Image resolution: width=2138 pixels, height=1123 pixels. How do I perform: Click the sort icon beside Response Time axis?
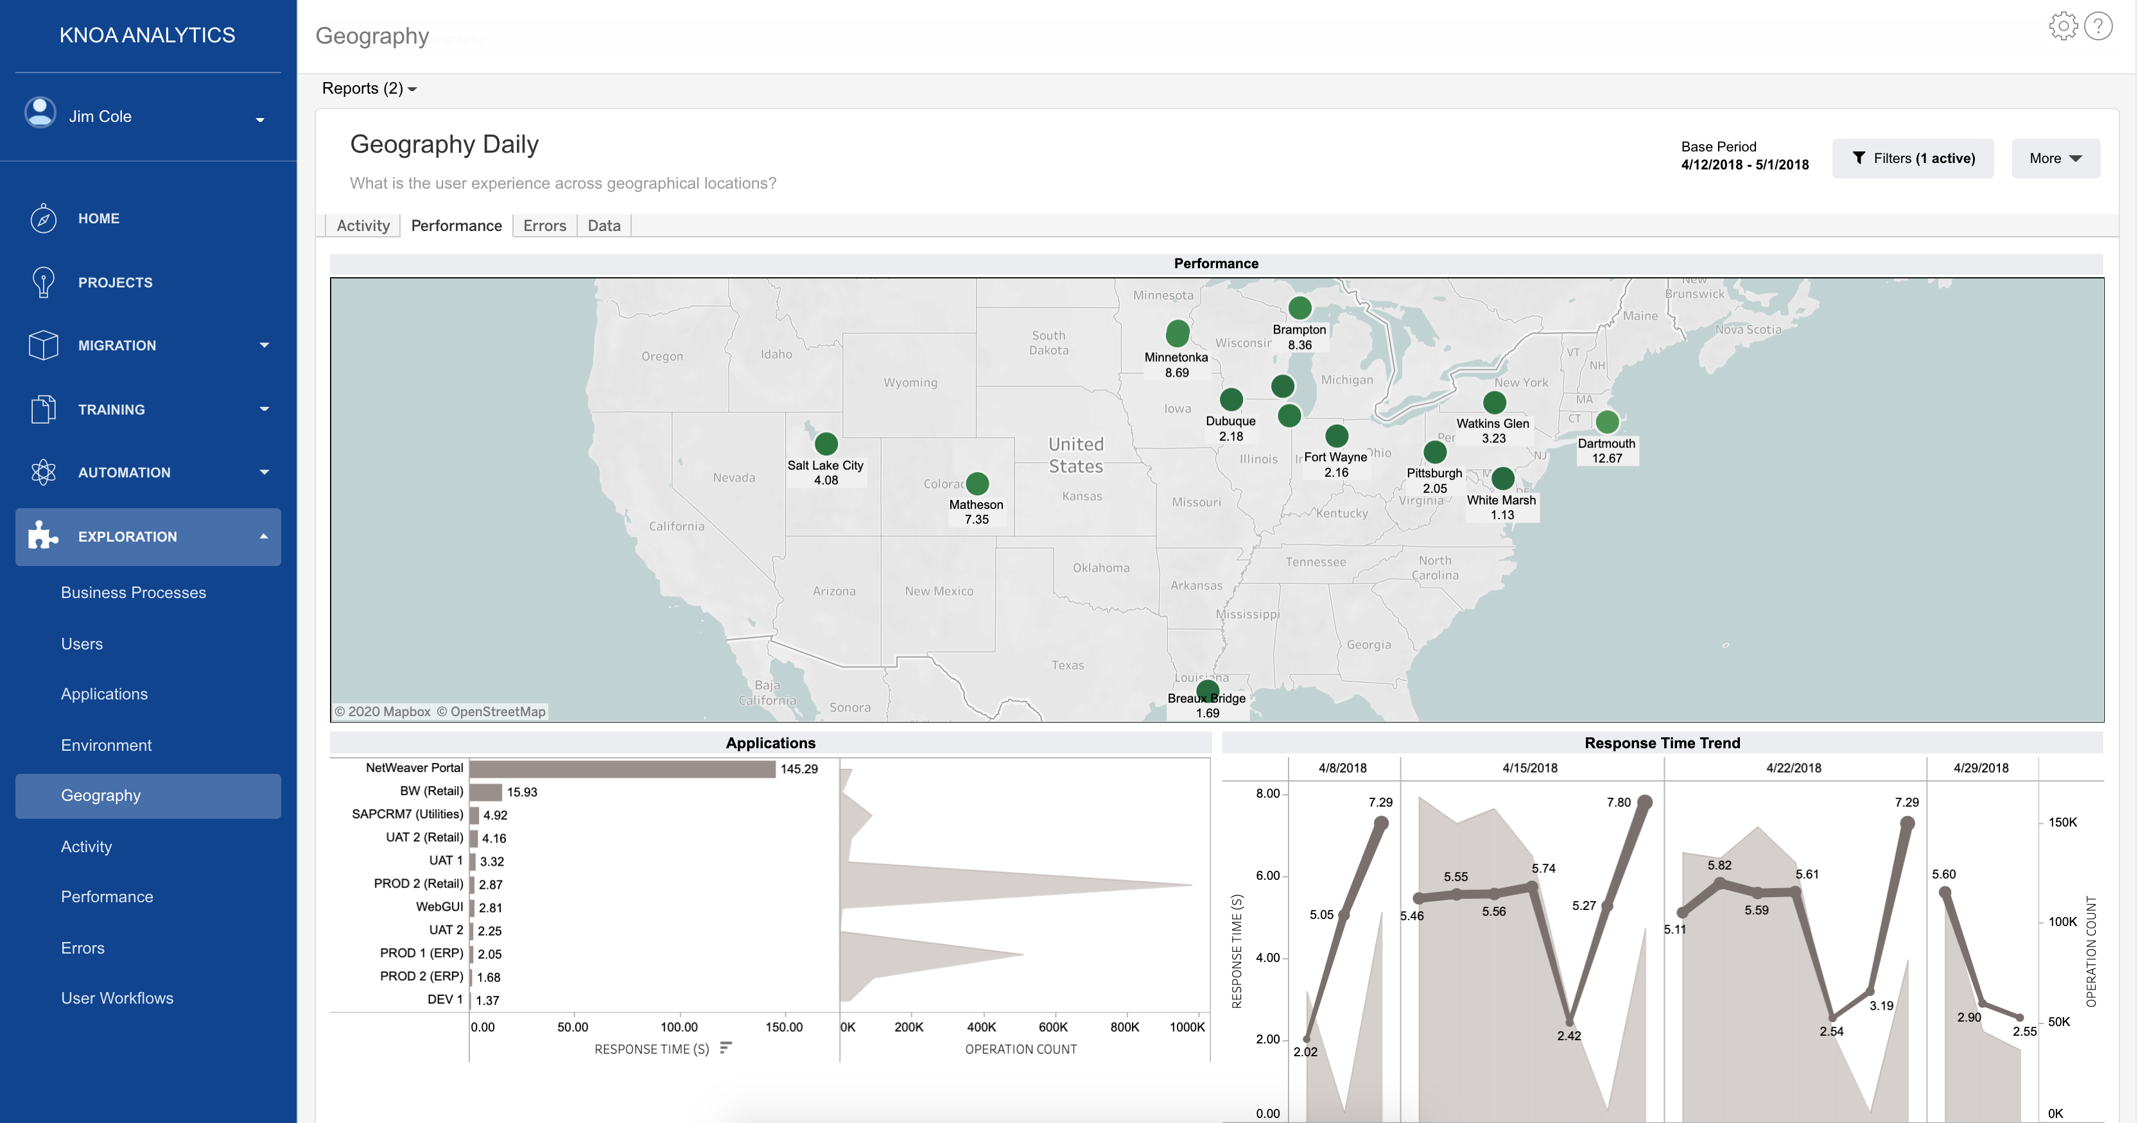pos(726,1049)
